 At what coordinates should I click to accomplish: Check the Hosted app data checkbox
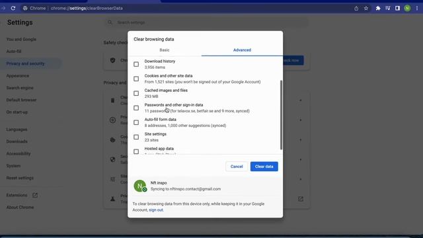coord(136,151)
